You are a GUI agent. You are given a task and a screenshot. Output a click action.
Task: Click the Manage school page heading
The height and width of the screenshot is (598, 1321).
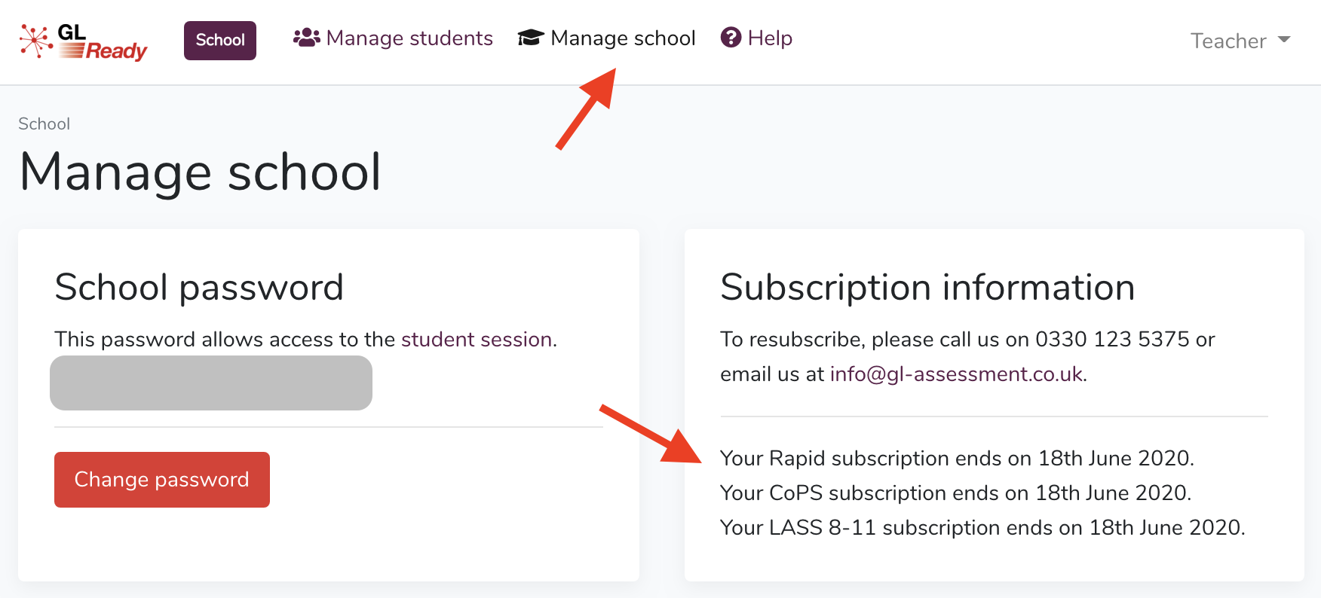coord(201,172)
